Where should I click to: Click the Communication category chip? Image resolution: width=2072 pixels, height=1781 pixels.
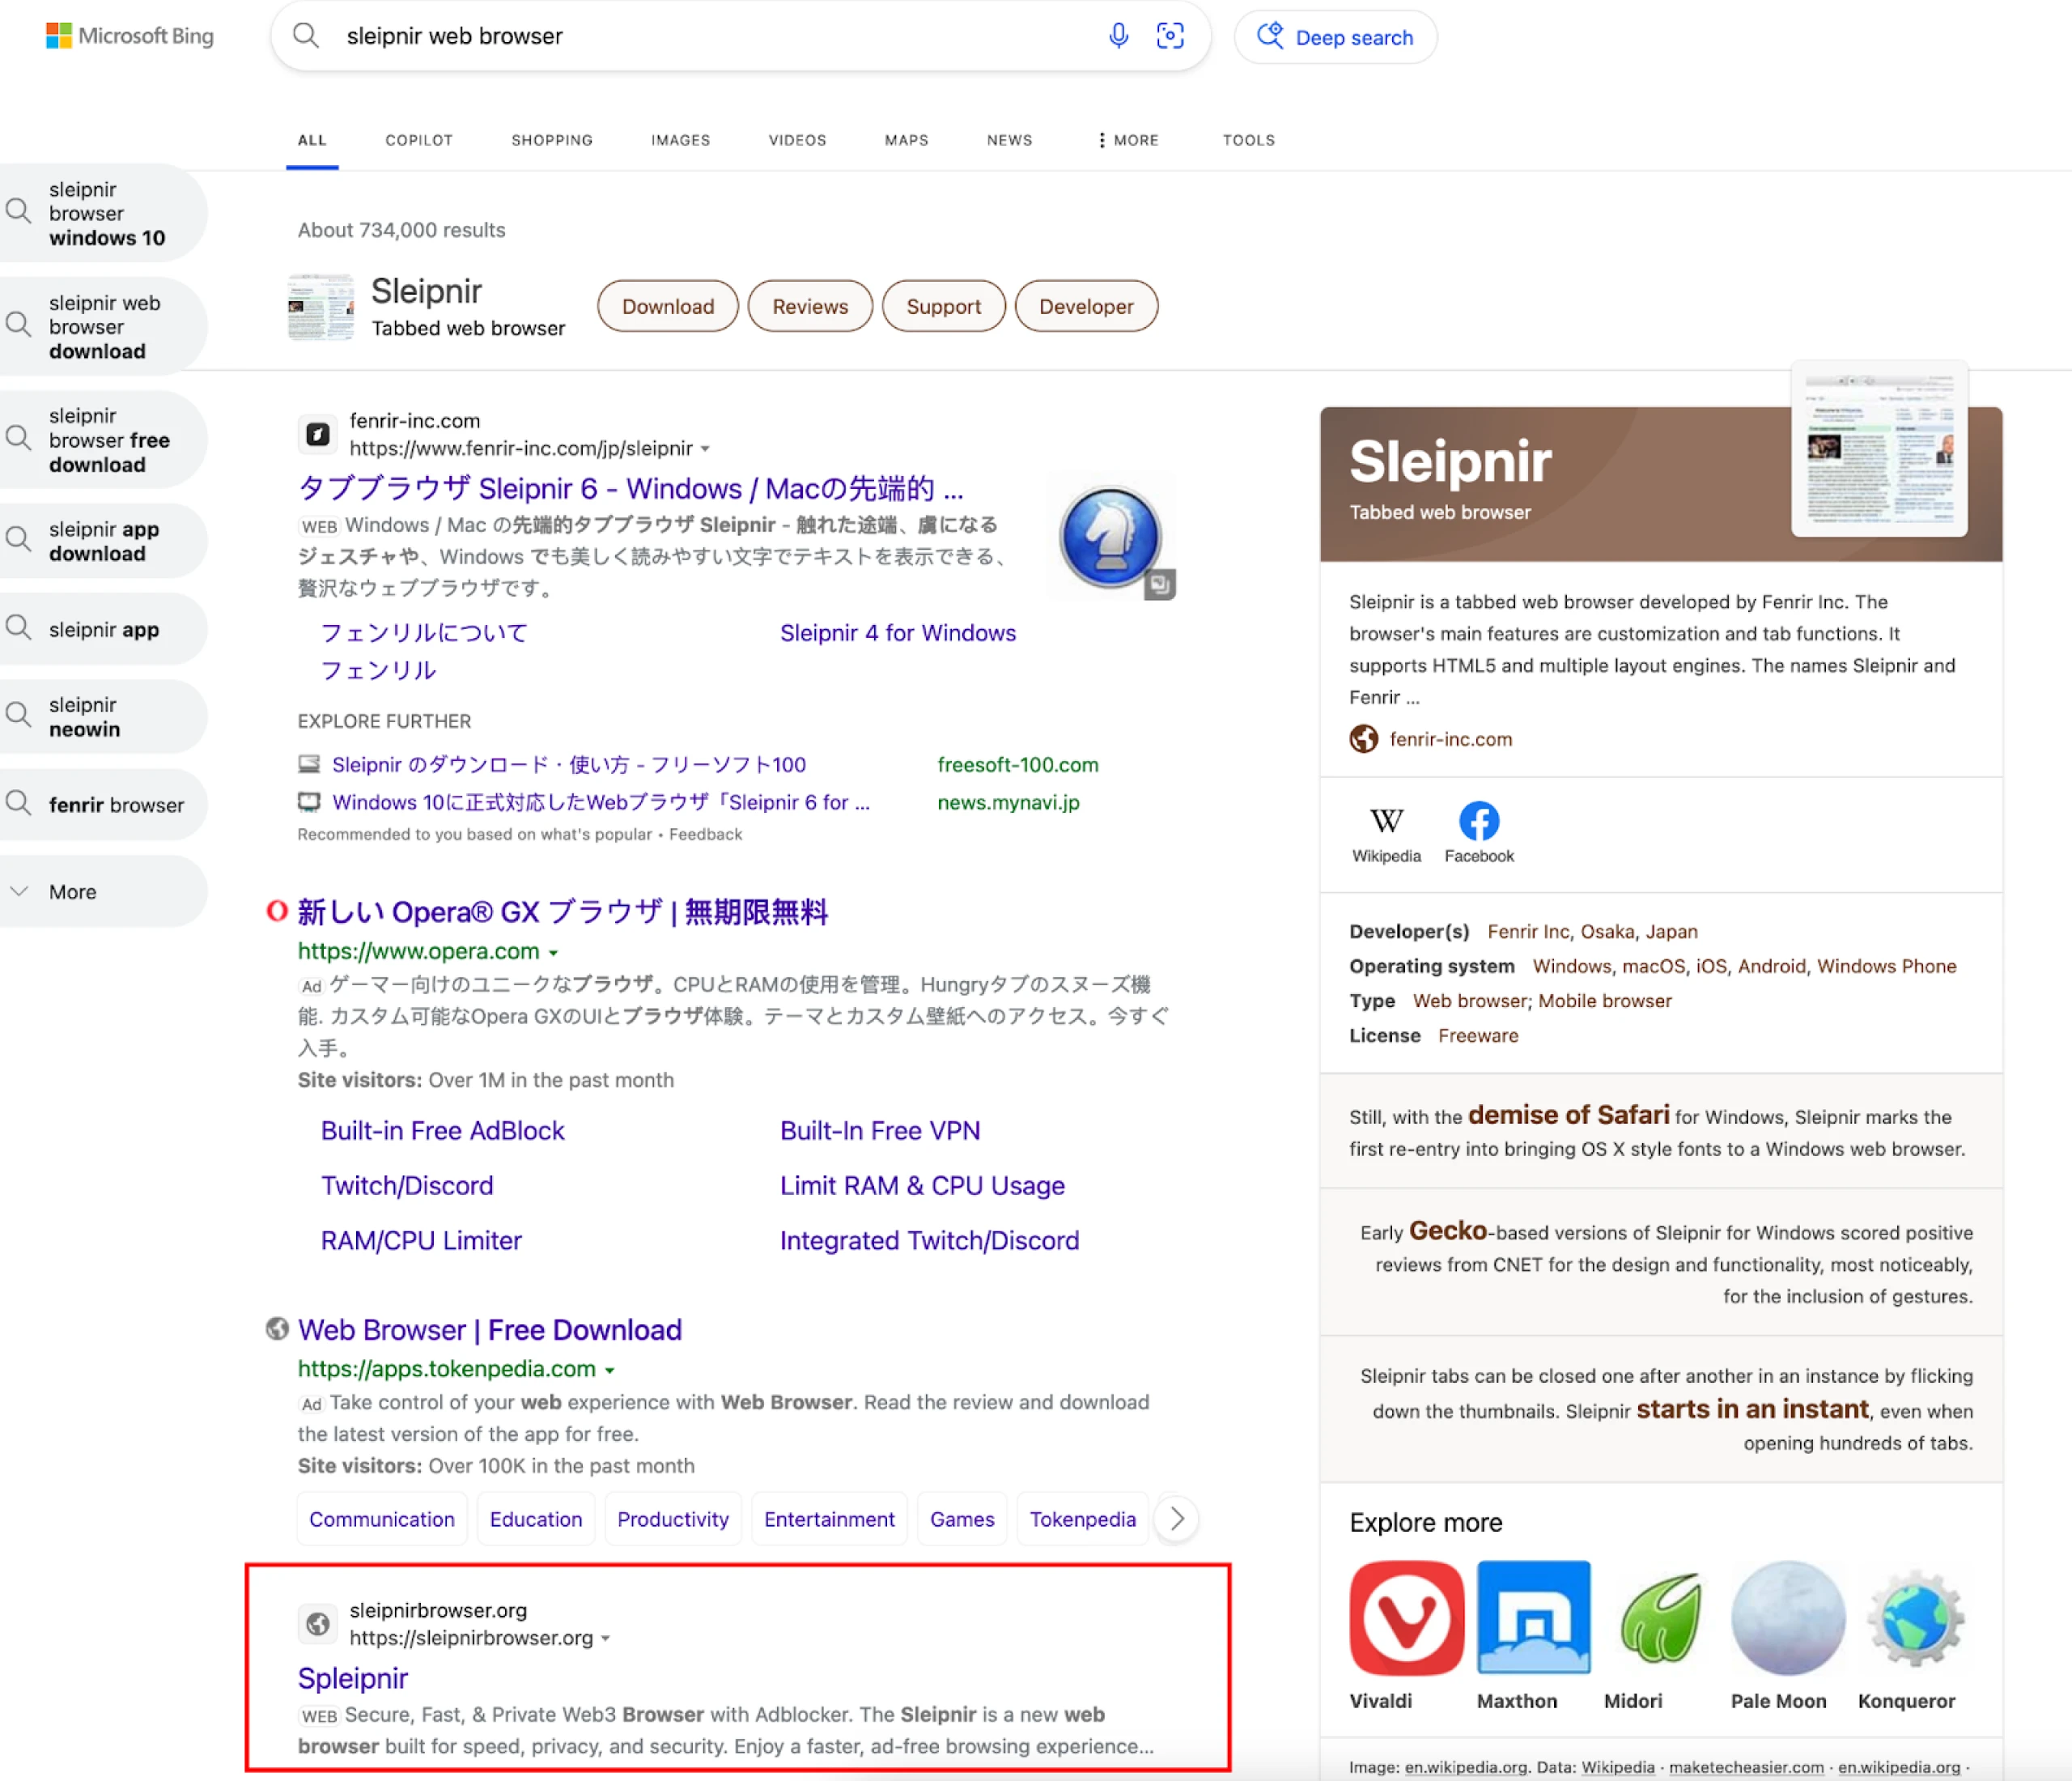pos(381,1519)
